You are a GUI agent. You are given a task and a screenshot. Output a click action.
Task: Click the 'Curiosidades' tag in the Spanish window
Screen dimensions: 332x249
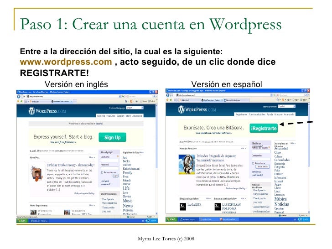(282, 160)
